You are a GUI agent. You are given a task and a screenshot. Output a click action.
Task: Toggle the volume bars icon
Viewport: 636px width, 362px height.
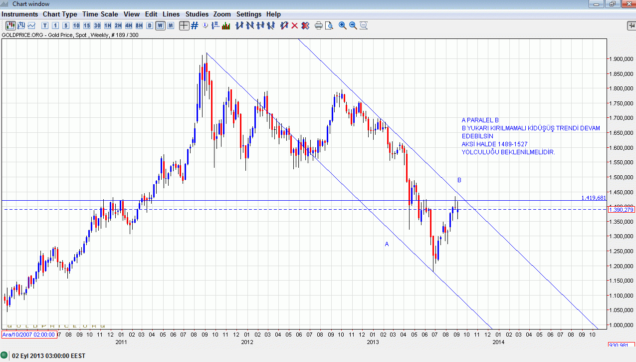[x=226, y=25]
